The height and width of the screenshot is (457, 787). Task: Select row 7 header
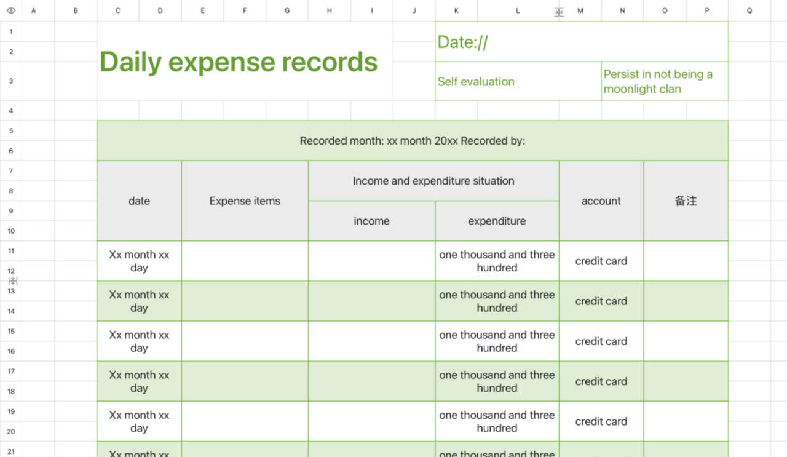click(x=11, y=171)
